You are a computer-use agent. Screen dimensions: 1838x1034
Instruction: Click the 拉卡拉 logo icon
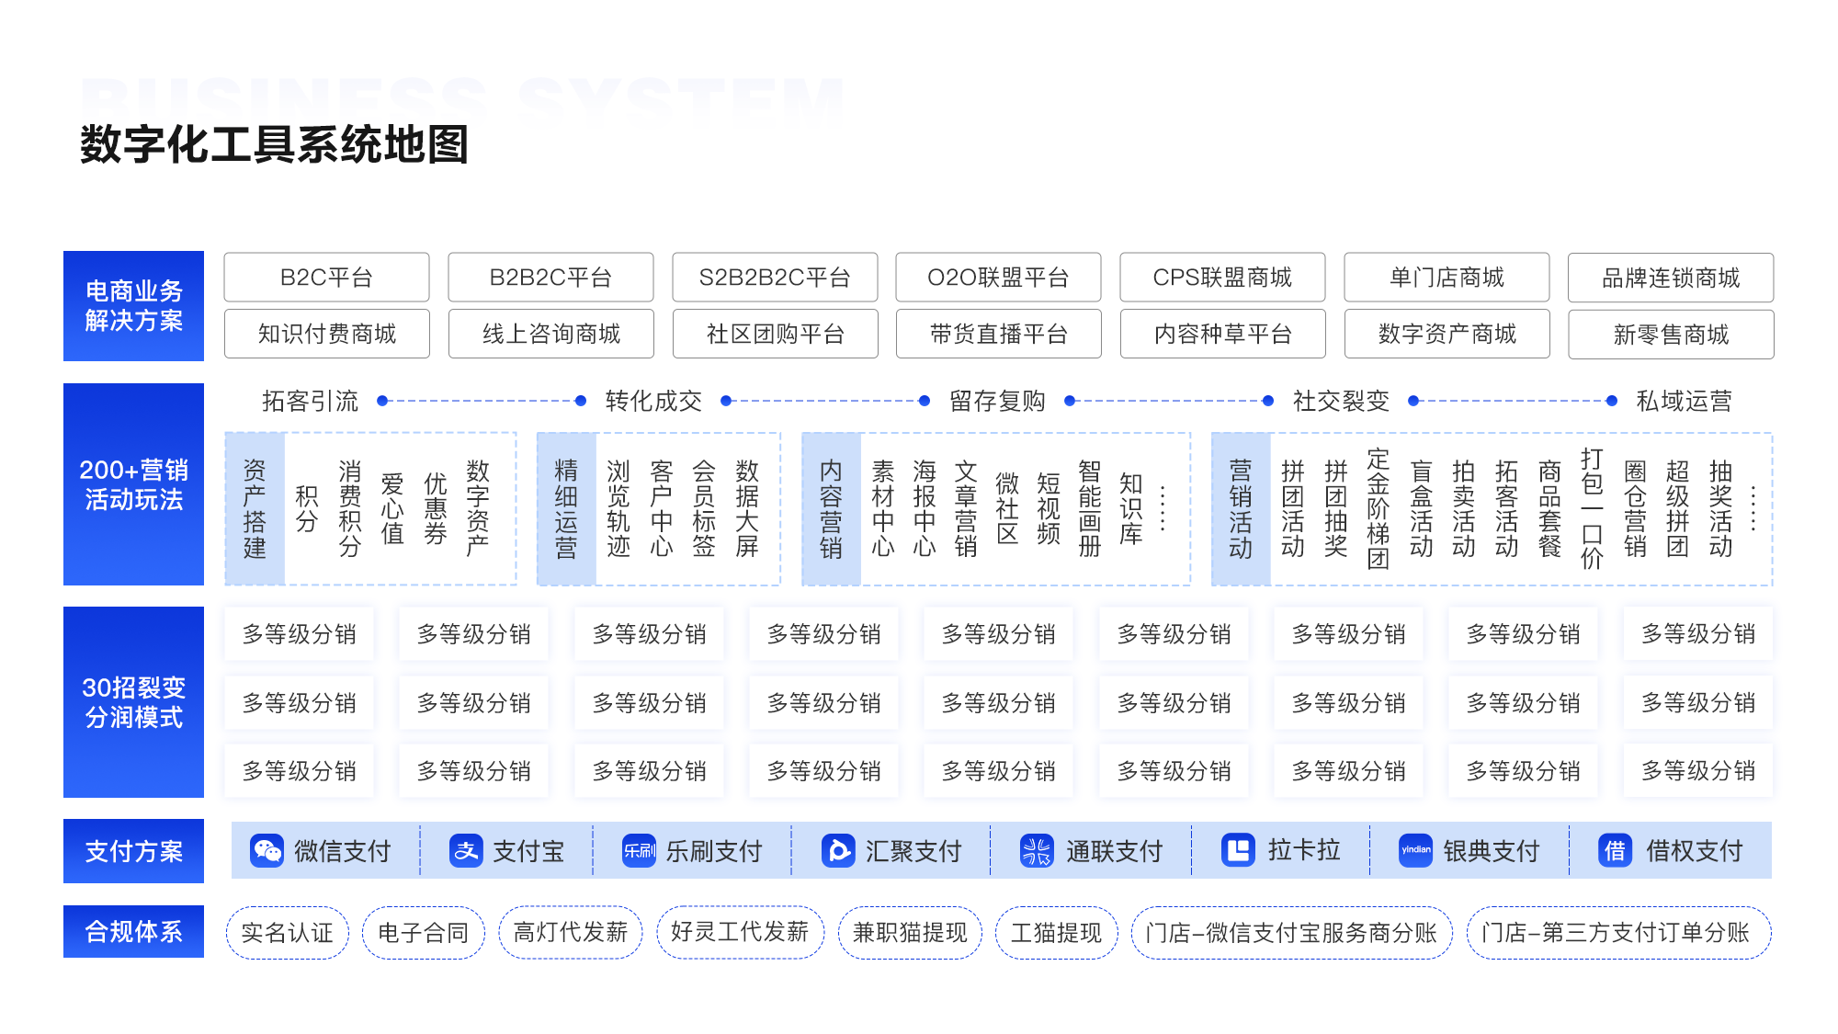pos(1238,850)
